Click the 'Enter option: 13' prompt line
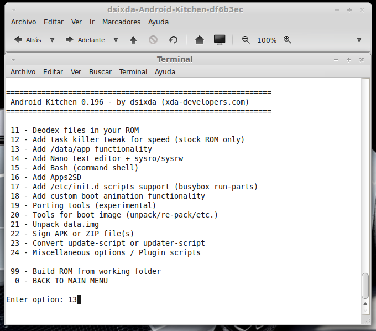376x331 pixels. (44, 299)
